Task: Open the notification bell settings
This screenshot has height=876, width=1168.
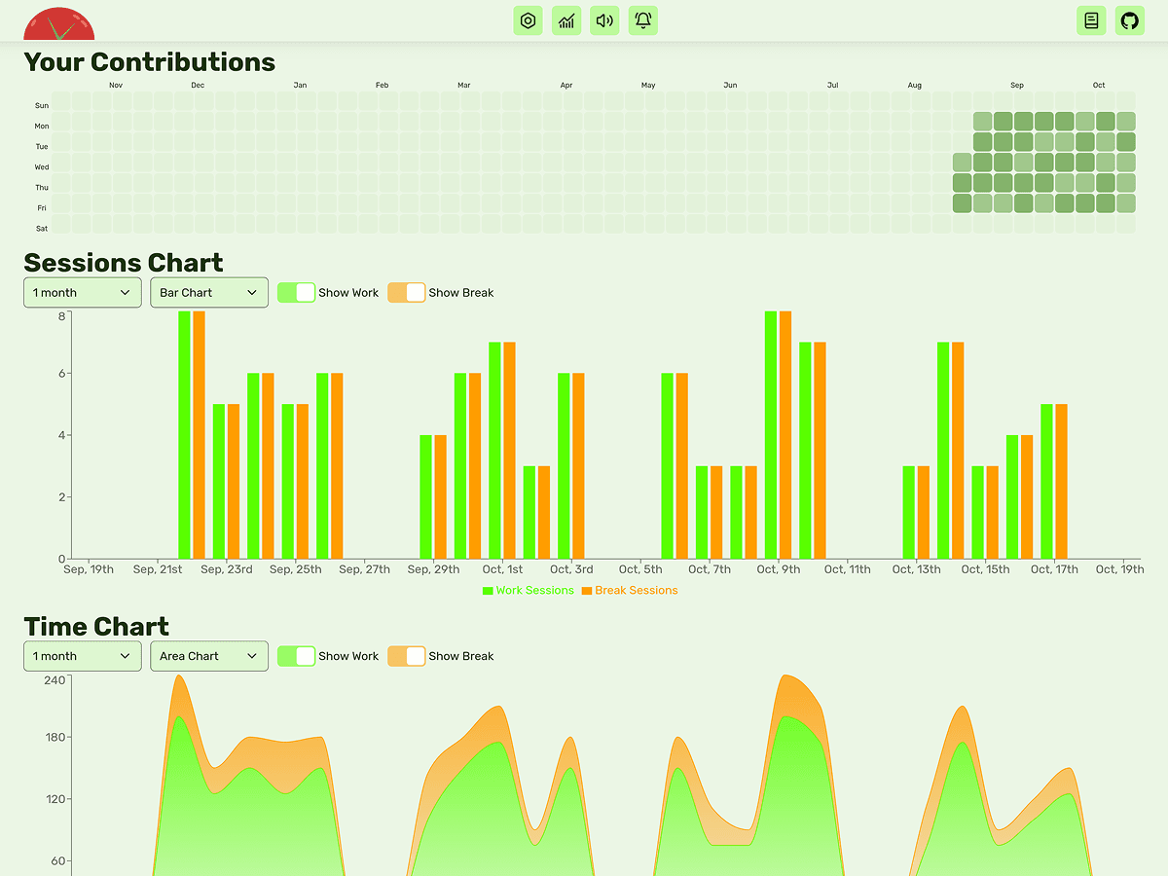Action: [x=643, y=20]
